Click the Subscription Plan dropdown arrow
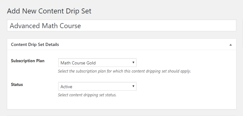 (x=133, y=63)
